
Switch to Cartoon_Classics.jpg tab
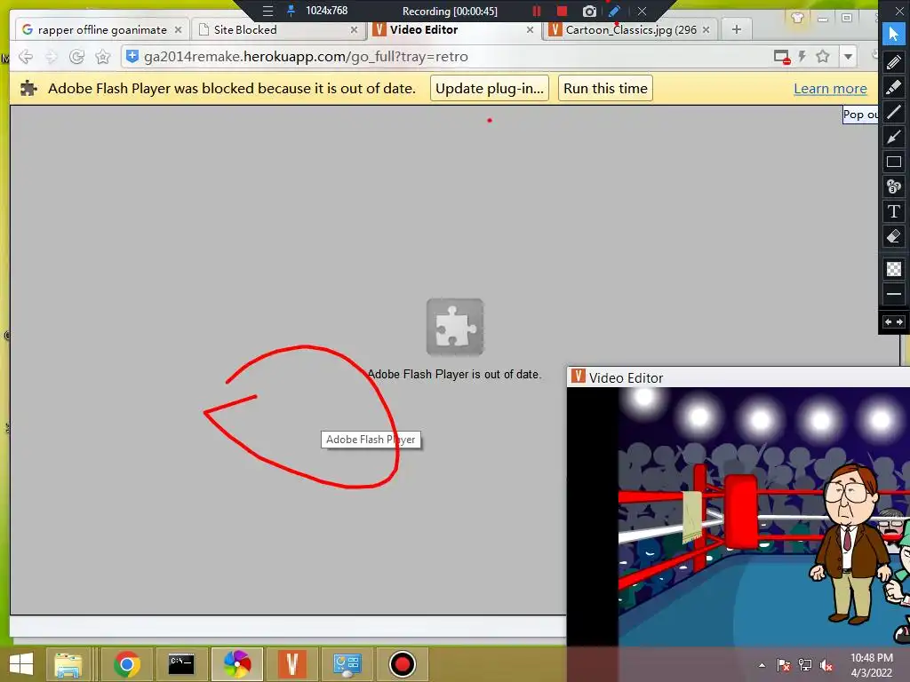631,29
